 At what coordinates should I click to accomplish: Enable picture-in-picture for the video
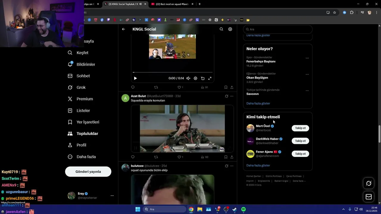click(203, 78)
